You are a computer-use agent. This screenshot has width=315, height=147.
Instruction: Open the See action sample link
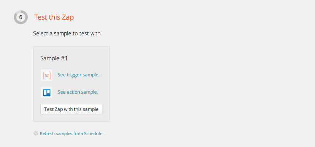(x=78, y=92)
